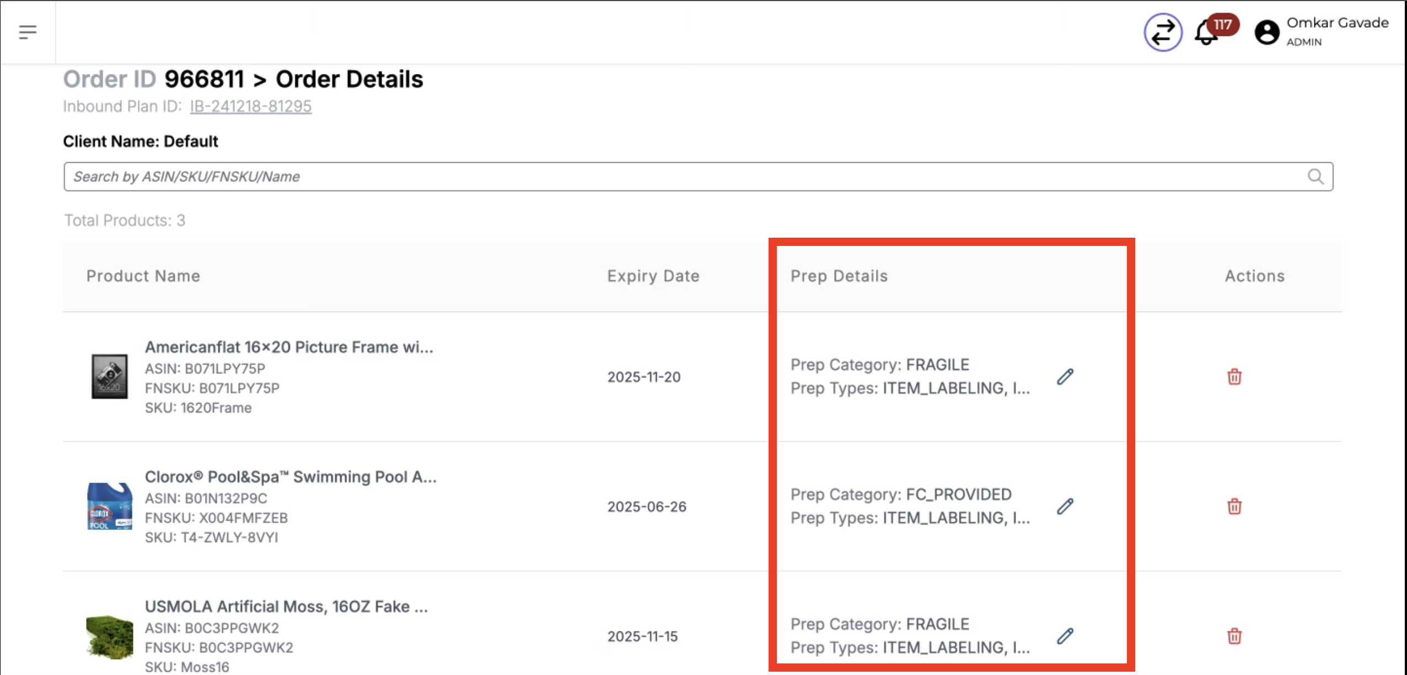
Task: Delete the Americanflat Picture Frame row
Action: point(1234,377)
